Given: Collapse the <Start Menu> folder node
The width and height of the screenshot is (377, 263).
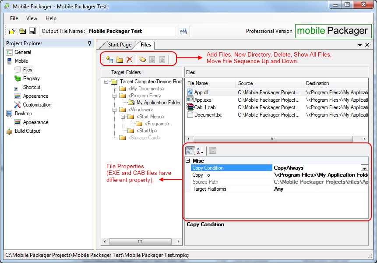Looking at the screenshot, I should [x=123, y=117].
